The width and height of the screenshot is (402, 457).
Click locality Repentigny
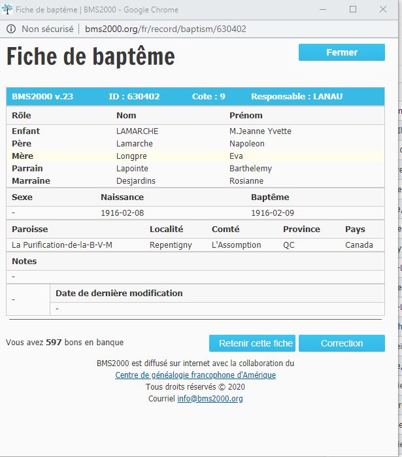click(x=171, y=245)
